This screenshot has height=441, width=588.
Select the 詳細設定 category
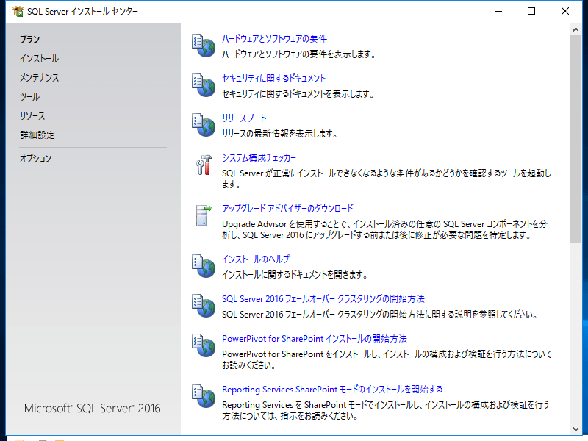37,135
